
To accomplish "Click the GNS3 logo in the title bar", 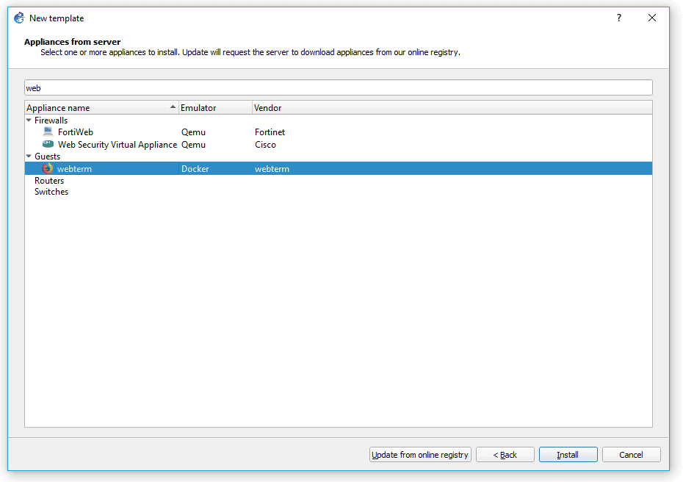I will click(19, 18).
